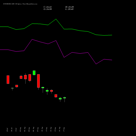Select the tall green candle above 06 Aug
This screenshot has width=136, height=136.
pyautogui.click(x=34, y=73)
